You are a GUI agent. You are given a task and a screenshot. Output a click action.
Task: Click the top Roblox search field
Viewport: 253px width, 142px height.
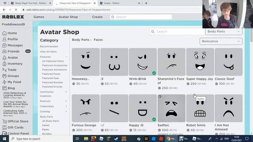tap(141, 17)
